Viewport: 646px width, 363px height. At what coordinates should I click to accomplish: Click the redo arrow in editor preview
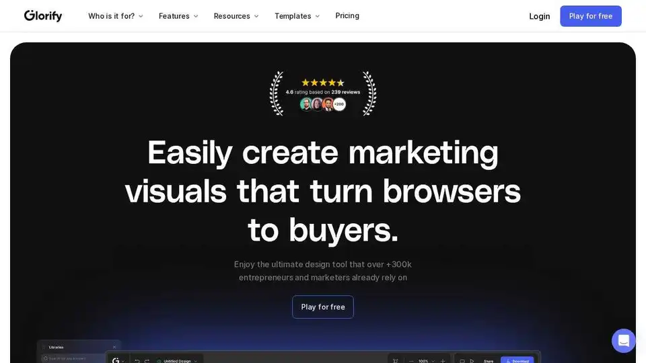click(x=147, y=361)
